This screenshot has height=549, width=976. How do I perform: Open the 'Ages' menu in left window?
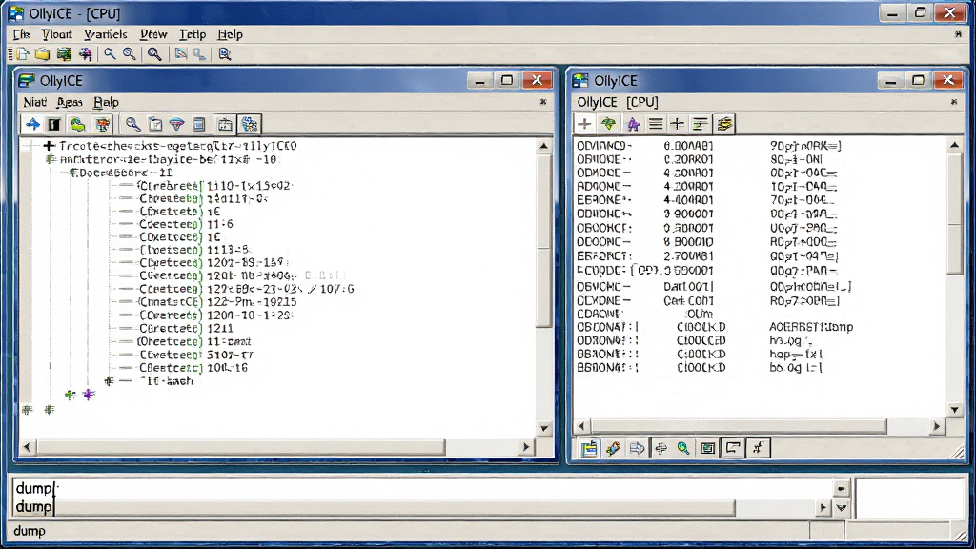[x=69, y=102]
